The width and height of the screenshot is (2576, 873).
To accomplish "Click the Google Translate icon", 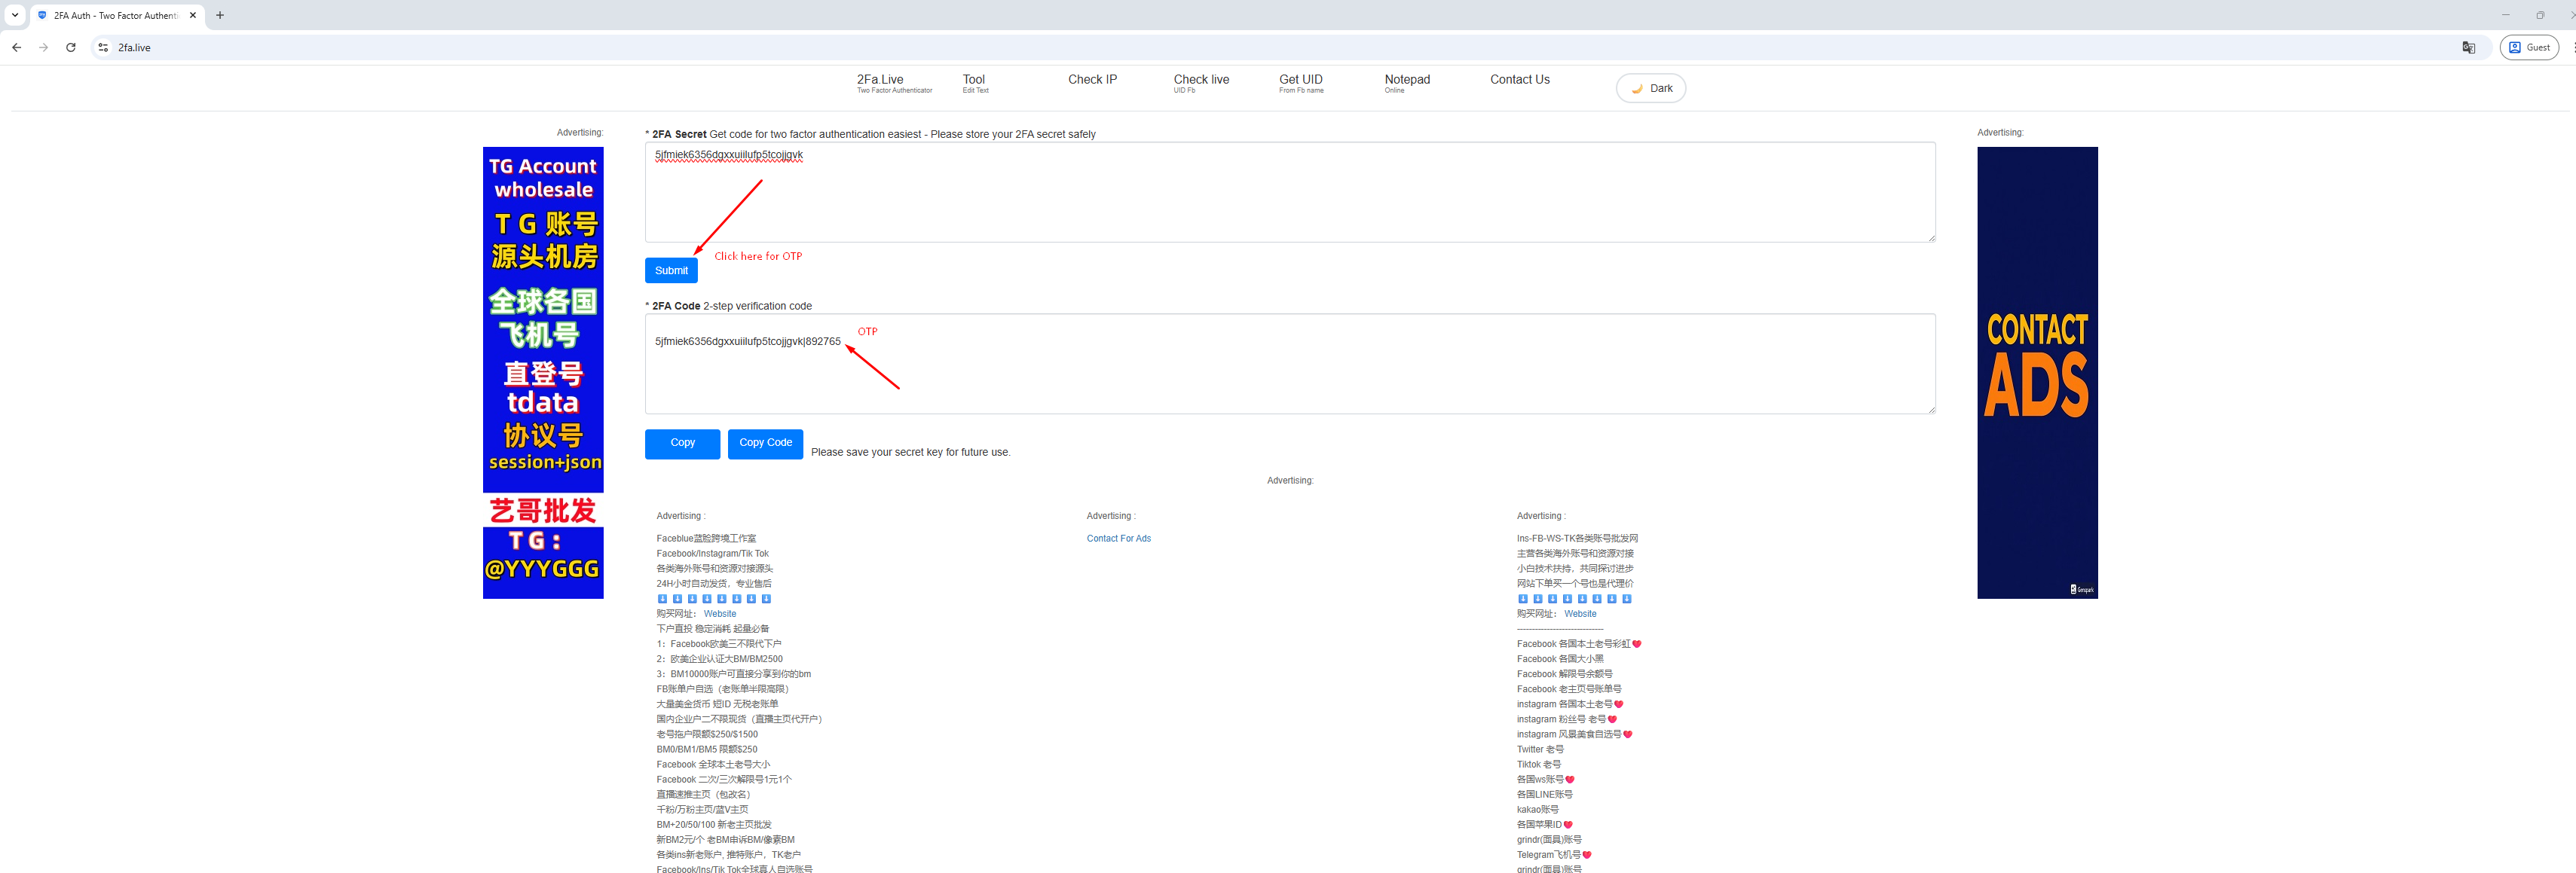I will [2468, 47].
